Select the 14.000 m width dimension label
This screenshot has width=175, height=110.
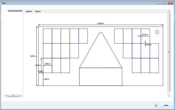tap(100, 23)
